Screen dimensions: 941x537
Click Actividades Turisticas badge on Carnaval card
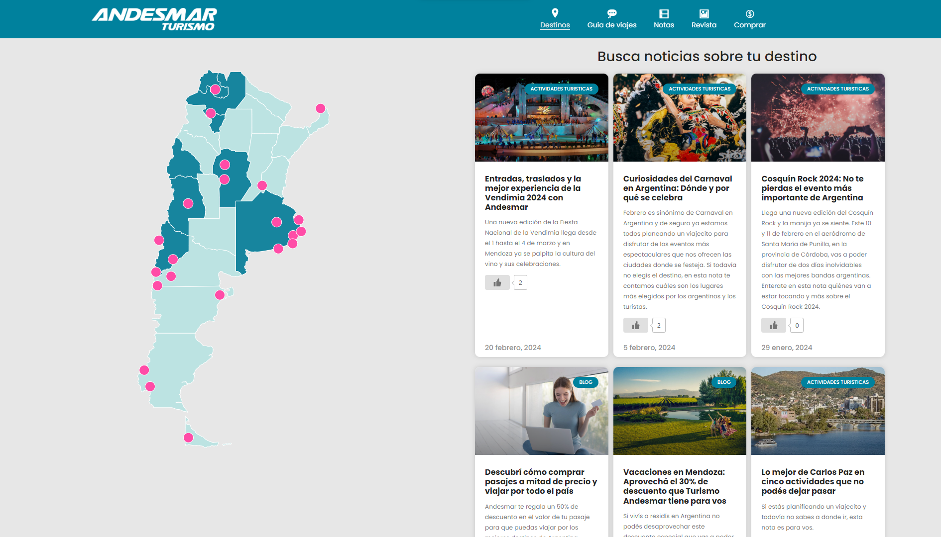[x=700, y=89]
